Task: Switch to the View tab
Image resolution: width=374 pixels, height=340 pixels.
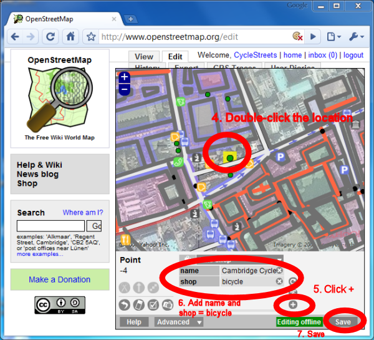Action: tap(144, 57)
